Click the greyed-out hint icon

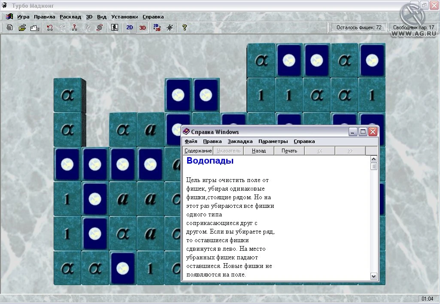click(87, 27)
